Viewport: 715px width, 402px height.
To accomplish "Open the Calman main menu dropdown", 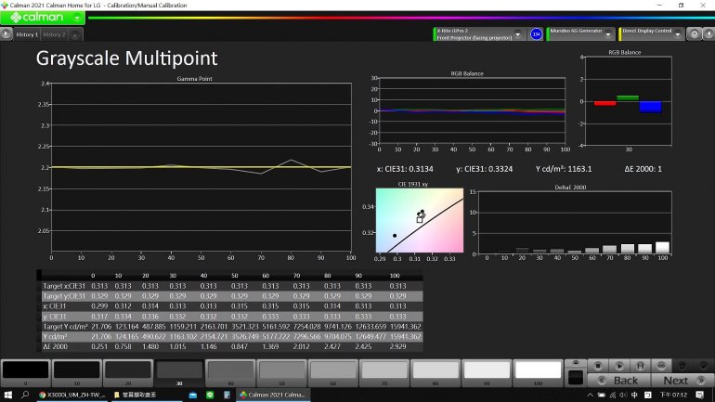I will 77,18.
